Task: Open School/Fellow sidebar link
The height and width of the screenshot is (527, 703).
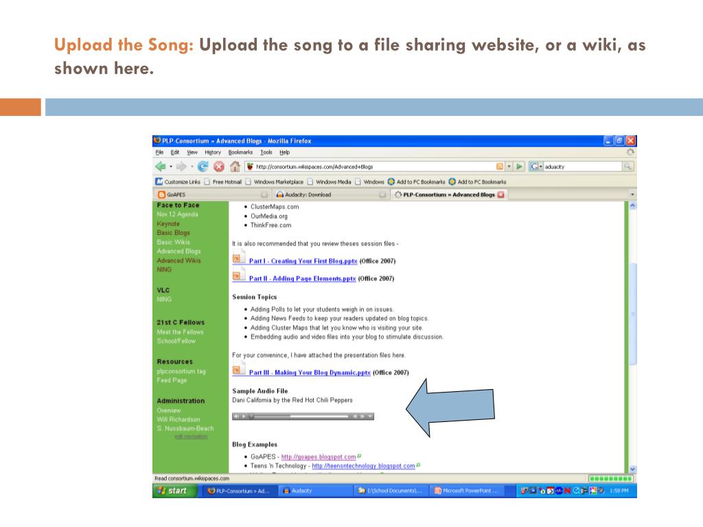Action: click(176, 341)
